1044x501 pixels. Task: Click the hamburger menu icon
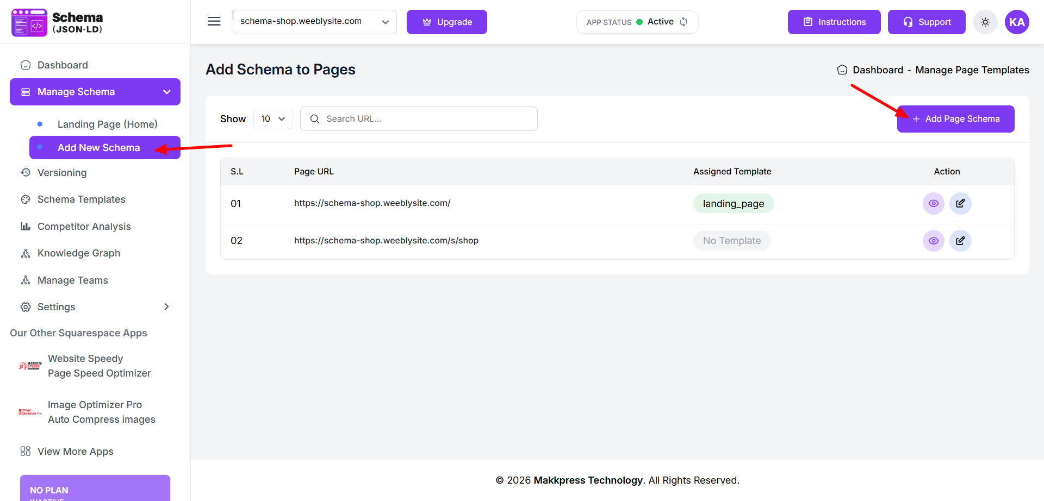[x=214, y=22]
